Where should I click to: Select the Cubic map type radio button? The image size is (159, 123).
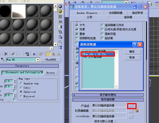pyautogui.click(x=21, y=88)
